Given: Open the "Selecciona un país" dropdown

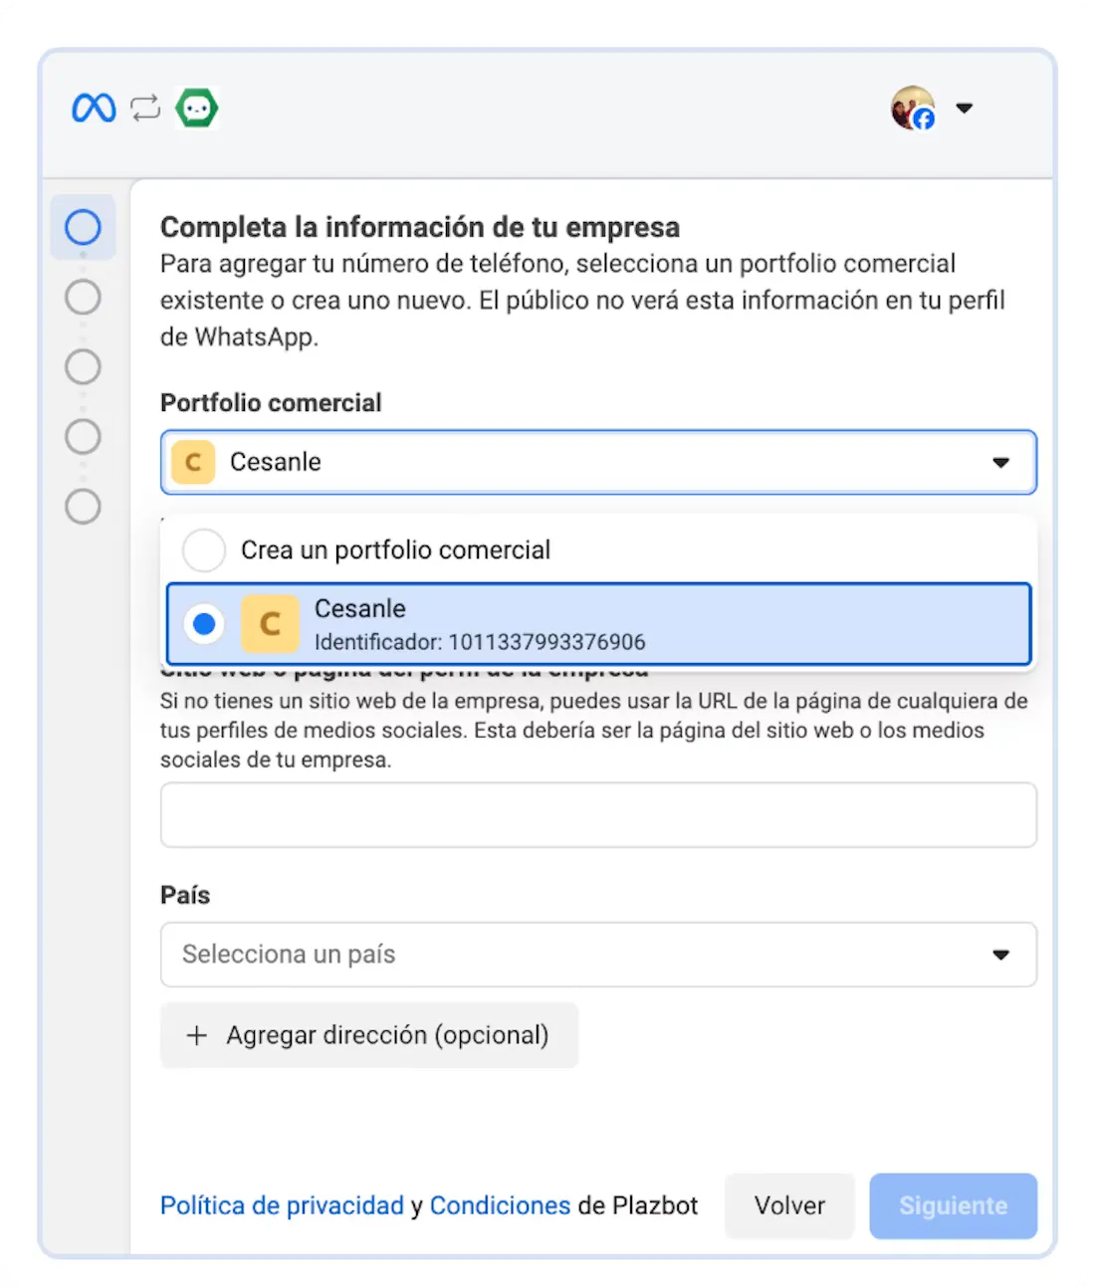Looking at the screenshot, I should click(x=597, y=955).
